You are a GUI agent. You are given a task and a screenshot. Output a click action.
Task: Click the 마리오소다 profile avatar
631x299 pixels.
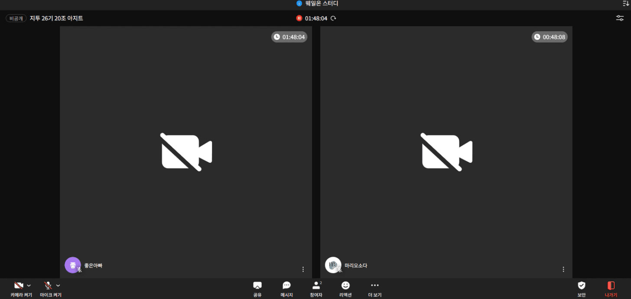click(333, 265)
